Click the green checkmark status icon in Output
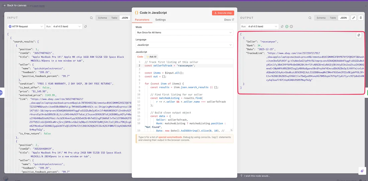The height and width of the screenshot is (181, 368). (x=287, y=26)
